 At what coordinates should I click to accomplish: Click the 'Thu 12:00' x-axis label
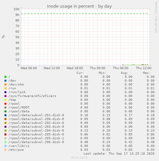tap(144, 68)
